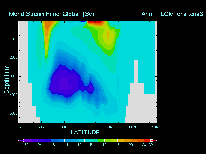
Task: Click the tall gray topography column near 60N
Action: point(136,72)
